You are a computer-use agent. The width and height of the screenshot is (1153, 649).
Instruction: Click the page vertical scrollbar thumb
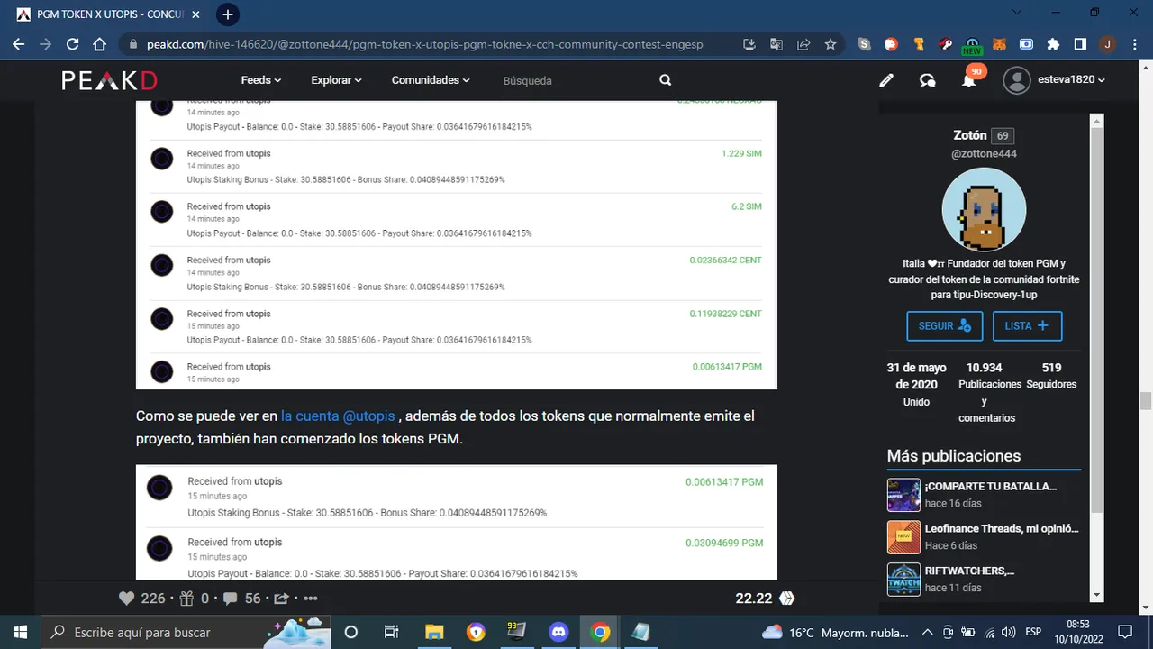pyautogui.click(x=1145, y=401)
